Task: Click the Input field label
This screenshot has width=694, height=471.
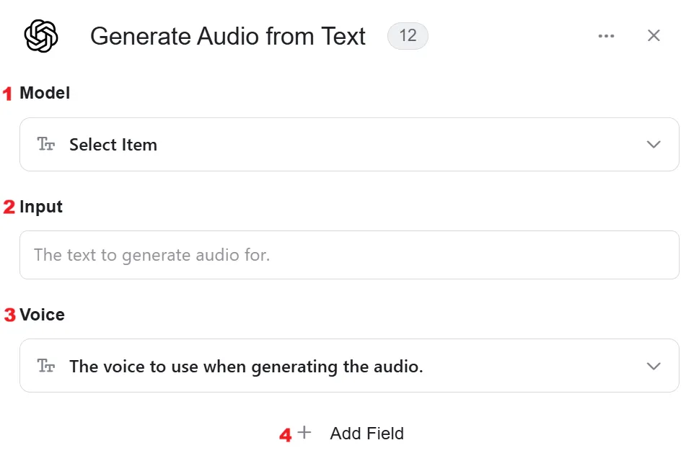Action: 41,207
